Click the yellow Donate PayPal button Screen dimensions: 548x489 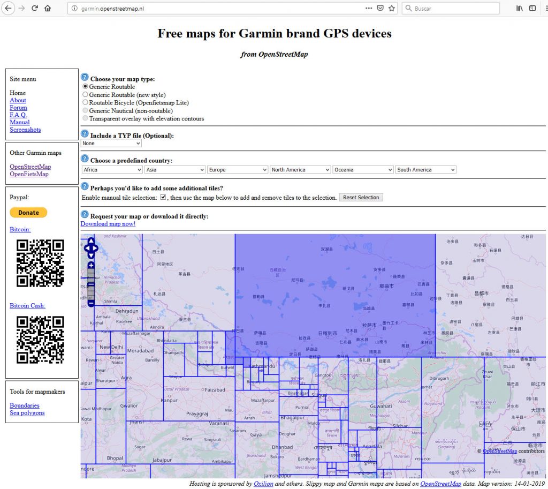coord(28,212)
